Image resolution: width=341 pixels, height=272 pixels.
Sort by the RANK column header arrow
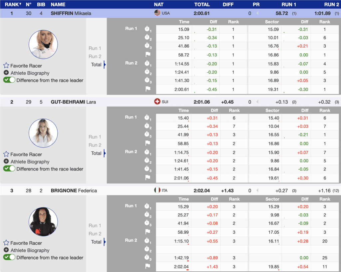coord(20,4)
